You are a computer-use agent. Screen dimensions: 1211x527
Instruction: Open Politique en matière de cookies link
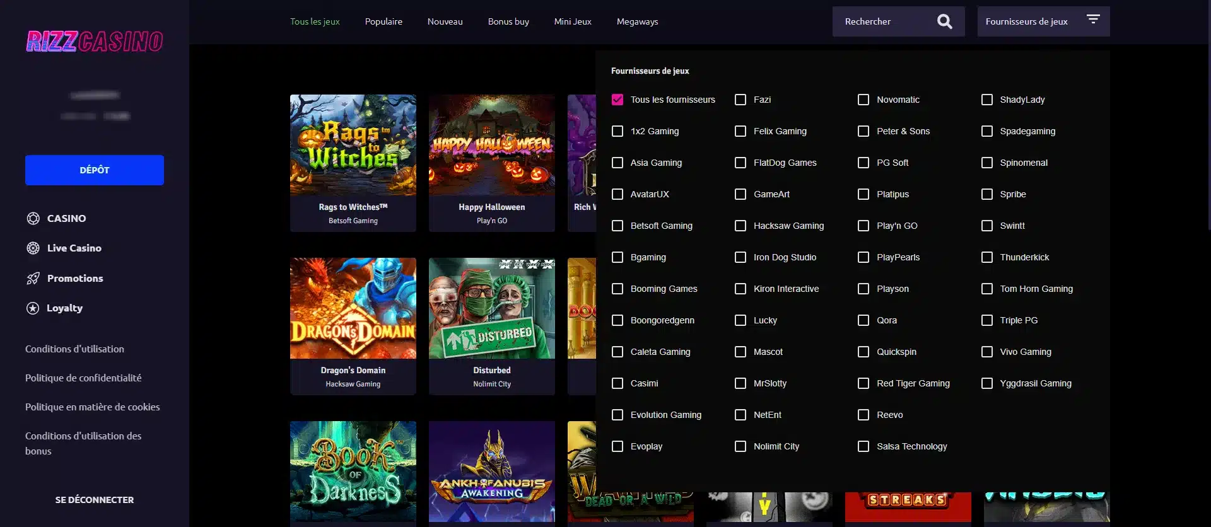(x=93, y=407)
